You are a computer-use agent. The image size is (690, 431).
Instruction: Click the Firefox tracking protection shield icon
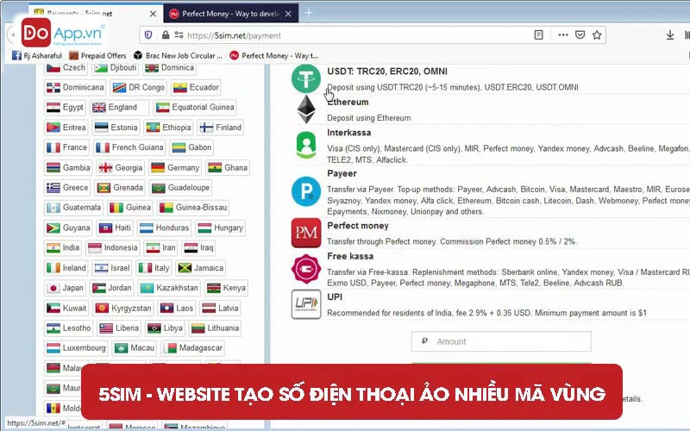click(148, 35)
